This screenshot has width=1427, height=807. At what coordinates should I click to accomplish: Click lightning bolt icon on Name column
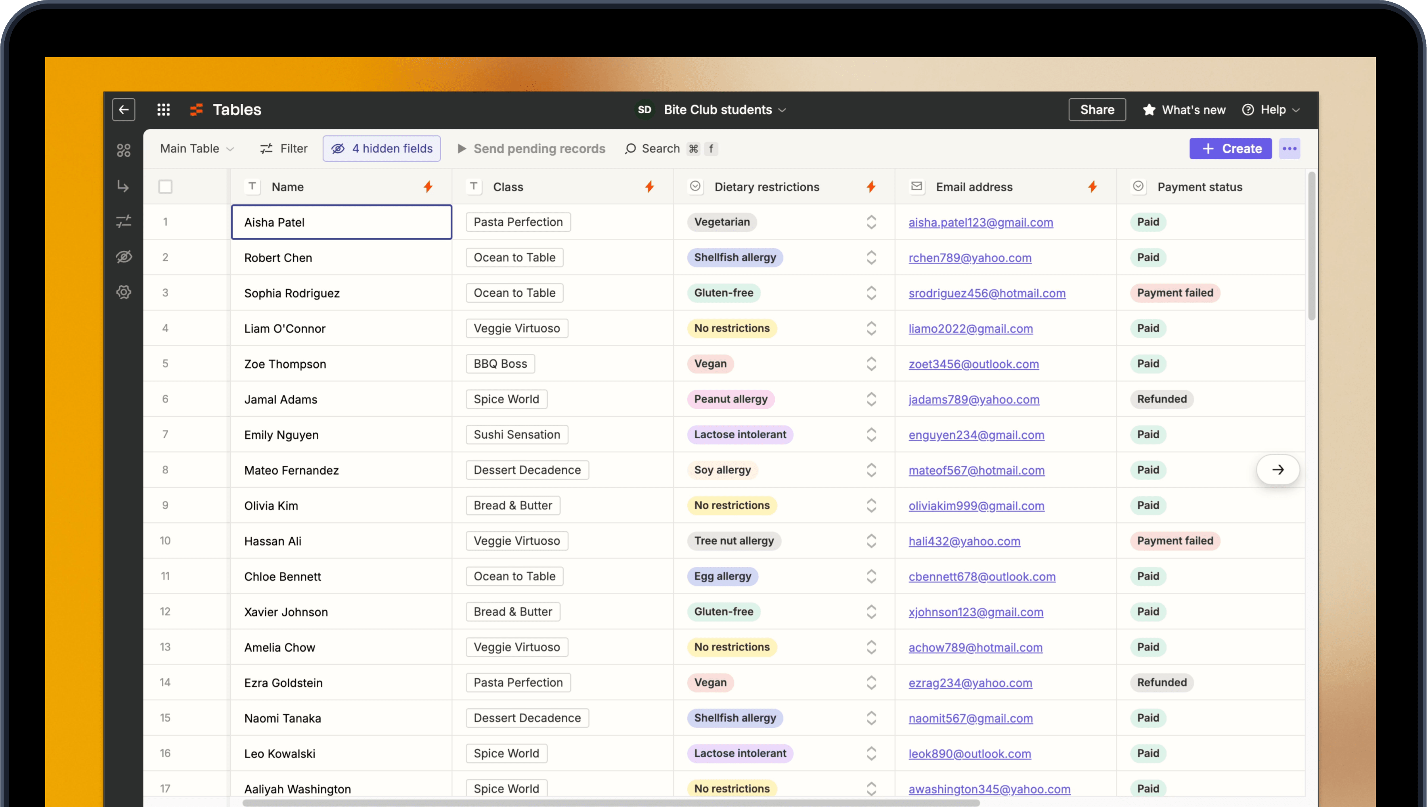point(427,187)
